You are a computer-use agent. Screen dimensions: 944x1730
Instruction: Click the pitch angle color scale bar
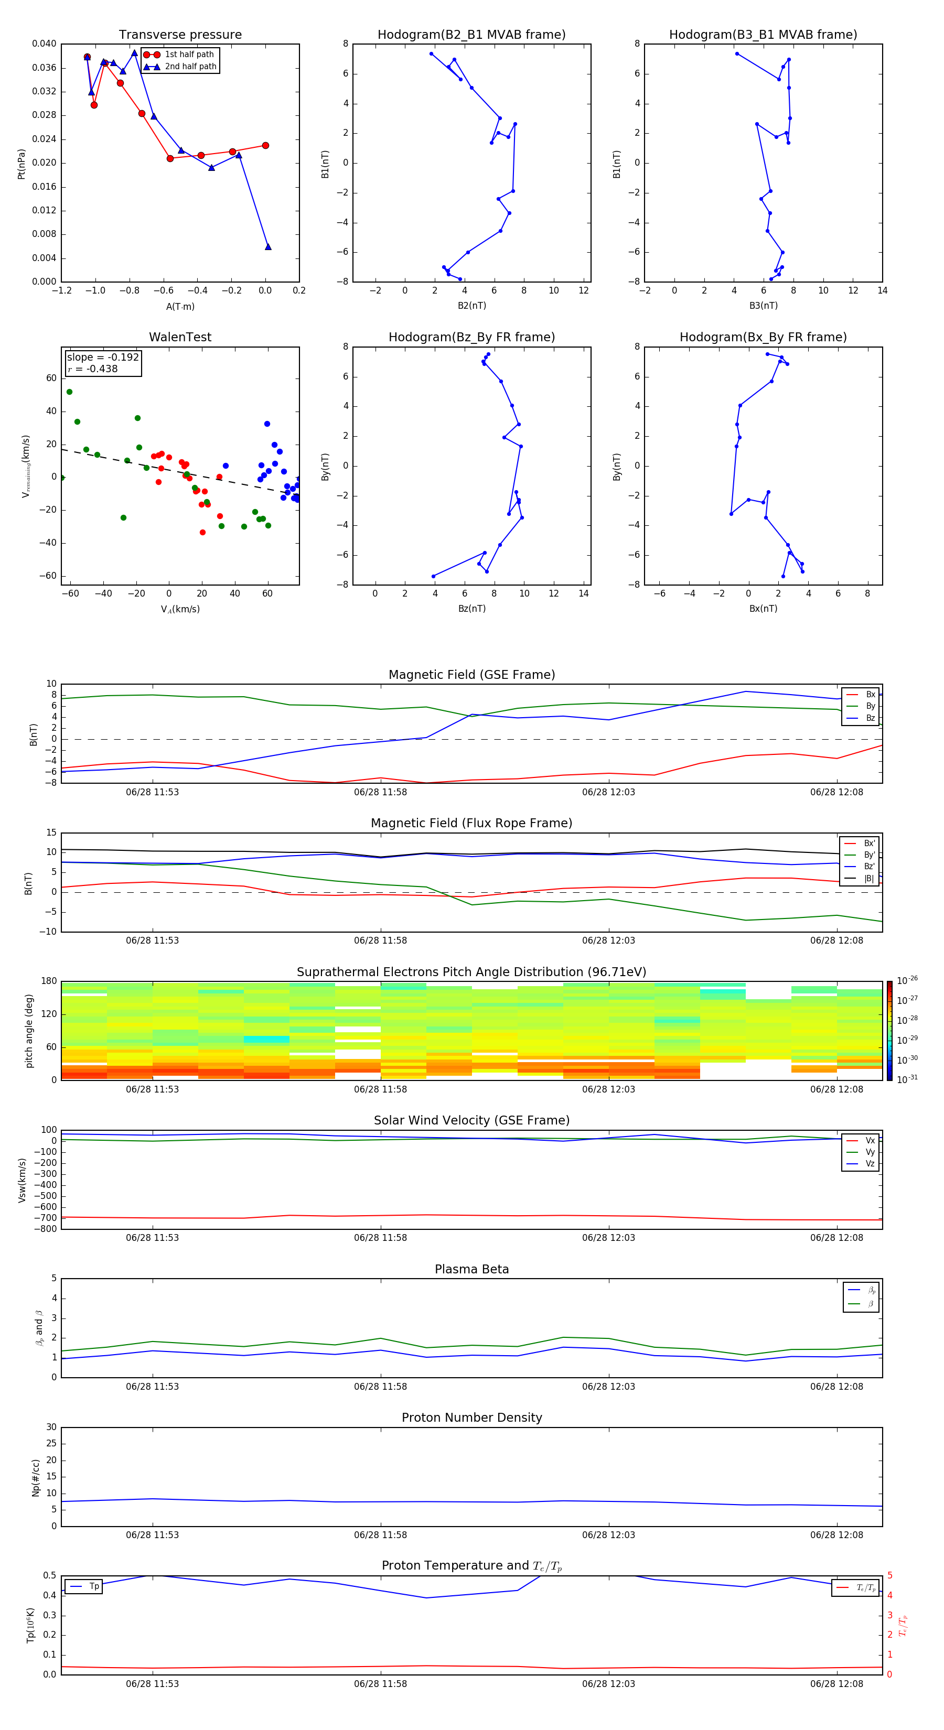(x=889, y=1031)
